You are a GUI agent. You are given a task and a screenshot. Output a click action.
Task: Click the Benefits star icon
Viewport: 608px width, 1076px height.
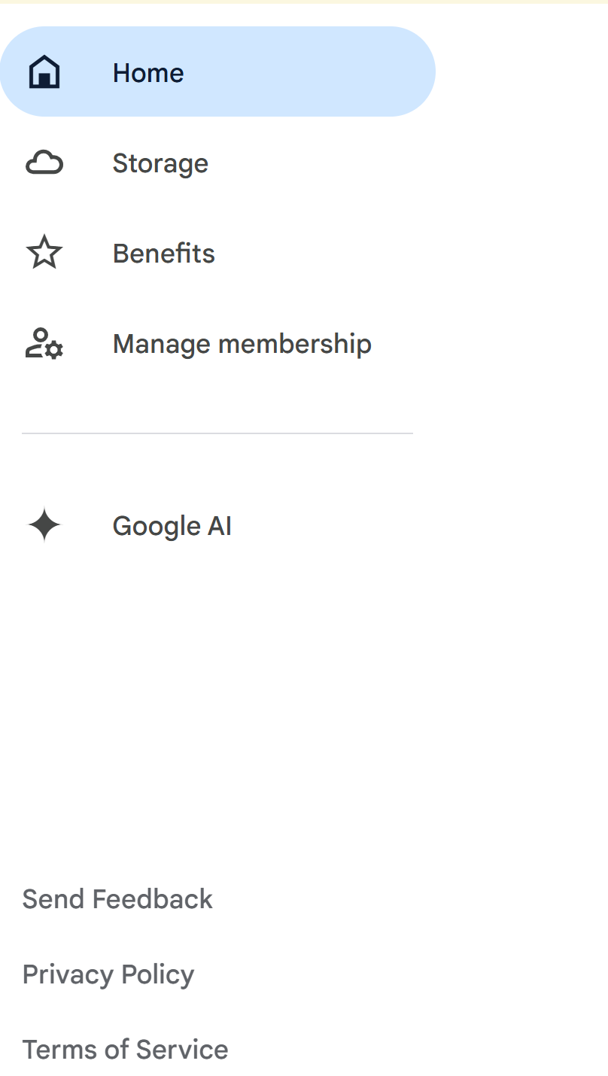pyautogui.click(x=44, y=253)
